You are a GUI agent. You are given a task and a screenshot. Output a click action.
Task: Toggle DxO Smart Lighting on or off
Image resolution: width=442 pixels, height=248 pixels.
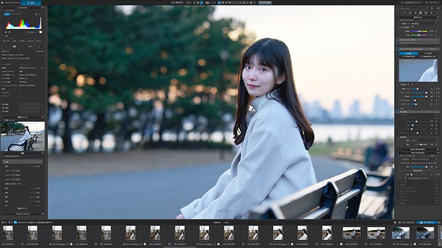click(x=398, y=40)
